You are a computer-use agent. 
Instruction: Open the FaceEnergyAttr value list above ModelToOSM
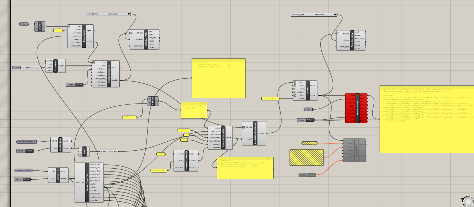(x=314, y=15)
